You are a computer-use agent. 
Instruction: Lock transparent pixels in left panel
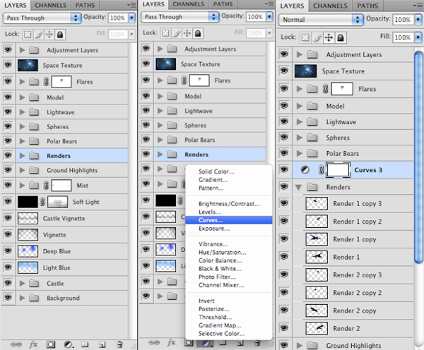[28, 35]
